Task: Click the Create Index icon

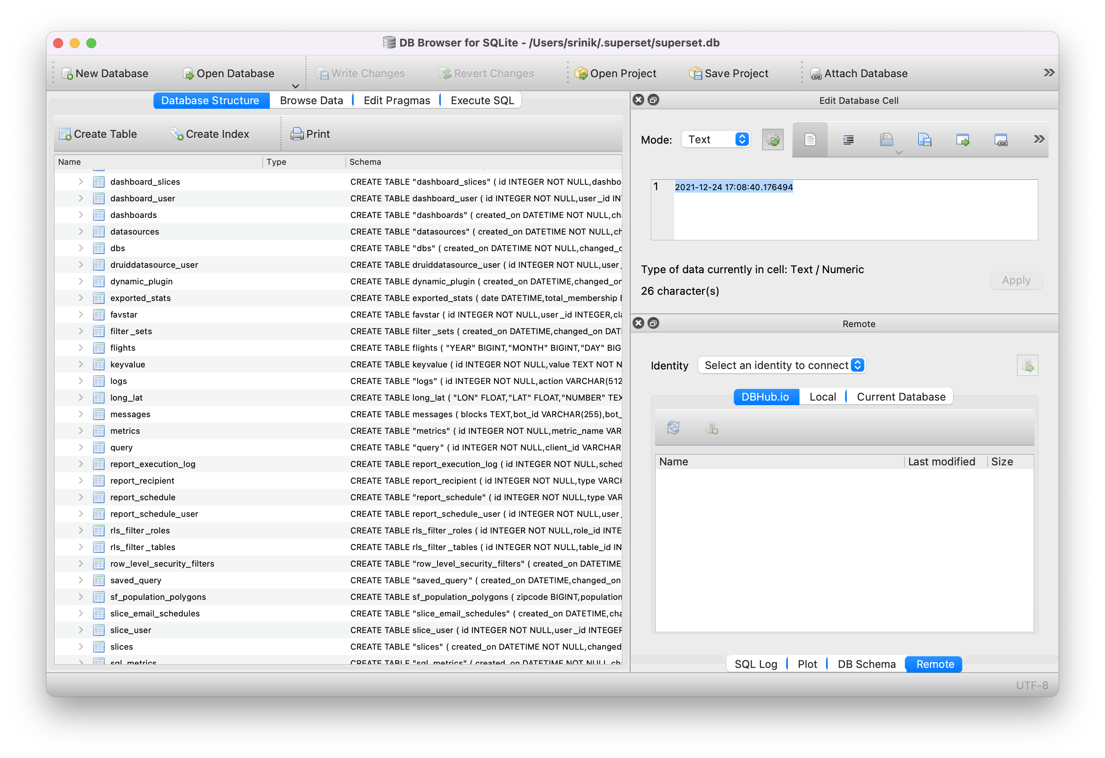Action: click(x=177, y=134)
